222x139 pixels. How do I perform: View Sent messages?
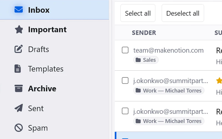tap(54, 108)
